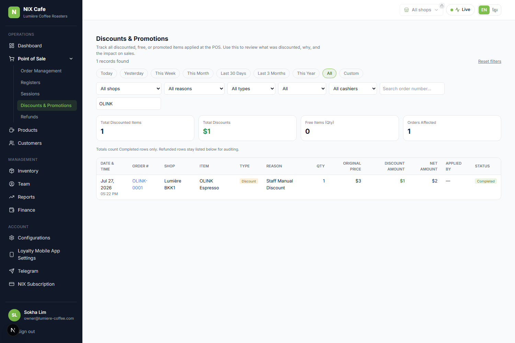This screenshot has height=343, width=515.
Task: Click the Products cup icon
Action: pos(12,130)
